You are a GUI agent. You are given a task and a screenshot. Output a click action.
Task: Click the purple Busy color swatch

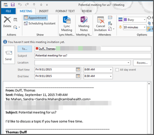[x=125, y=20]
